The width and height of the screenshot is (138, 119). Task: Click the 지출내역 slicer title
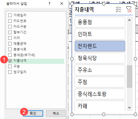click(x=84, y=10)
